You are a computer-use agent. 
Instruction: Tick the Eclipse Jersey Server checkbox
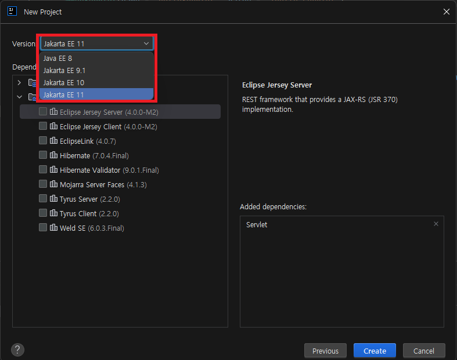[x=43, y=111]
